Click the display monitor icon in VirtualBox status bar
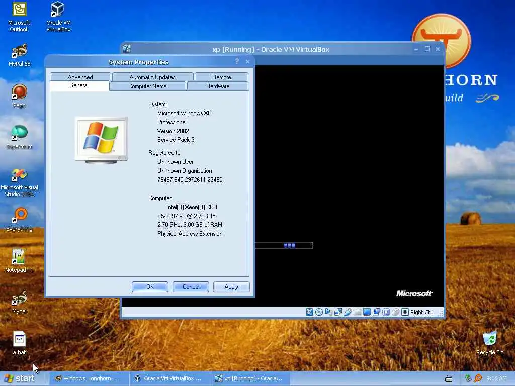Viewport: 515px width, 386px height. [x=367, y=312]
